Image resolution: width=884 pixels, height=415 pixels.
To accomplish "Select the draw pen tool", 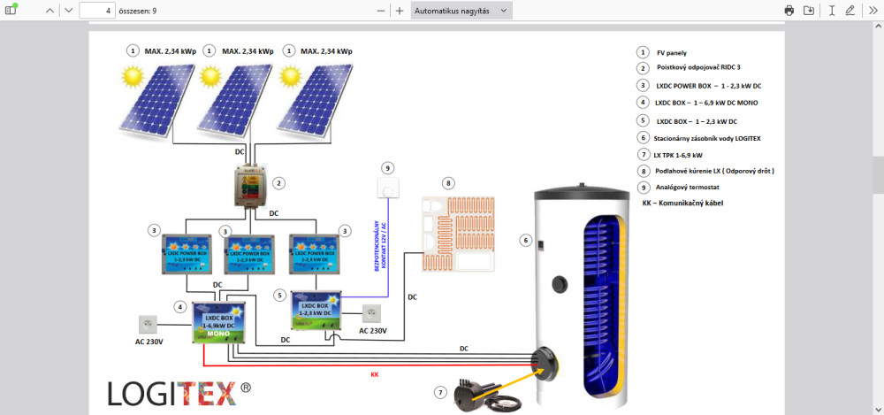I will click(850, 10).
